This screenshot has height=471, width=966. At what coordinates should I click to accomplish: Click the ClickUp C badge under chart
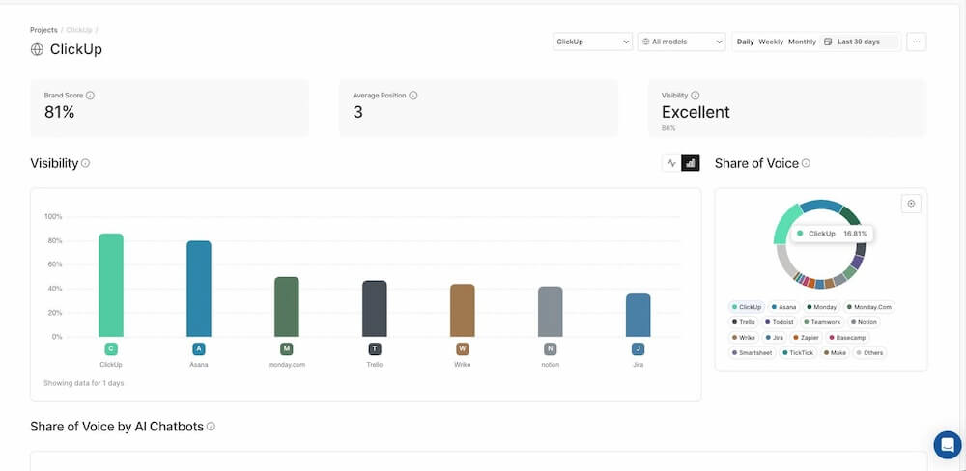[111, 349]
